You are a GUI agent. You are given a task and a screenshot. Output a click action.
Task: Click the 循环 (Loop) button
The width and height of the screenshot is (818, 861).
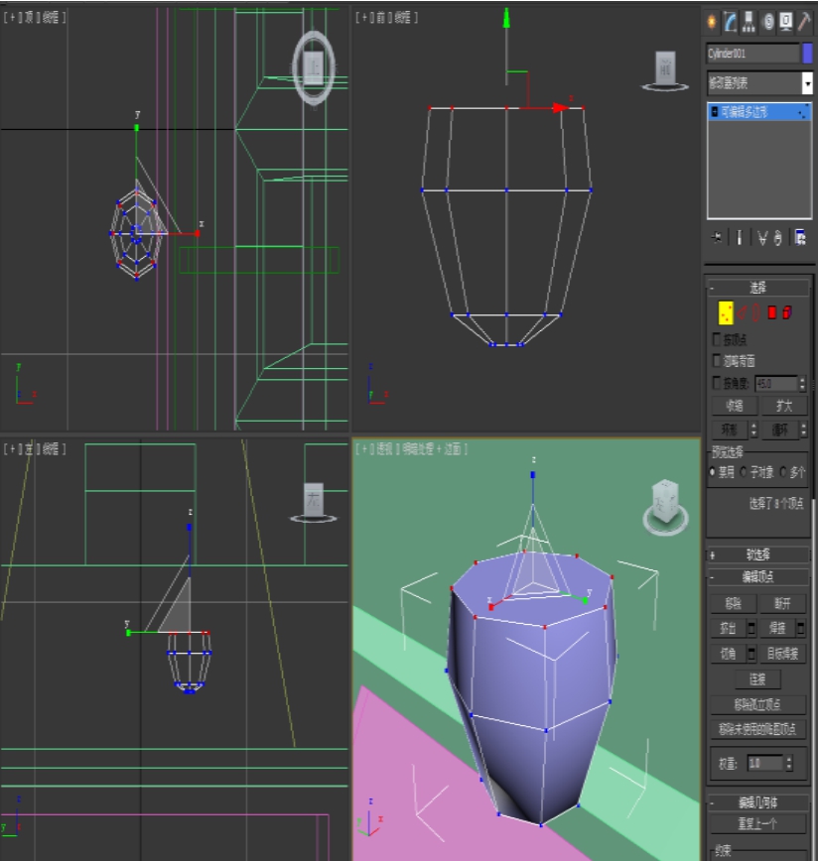(779, 430)
